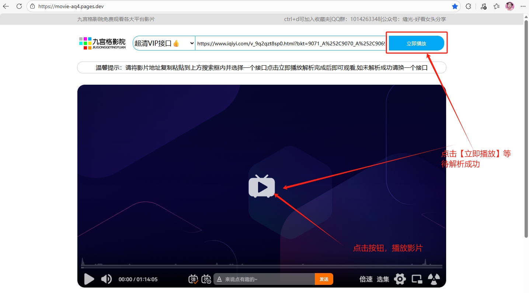The image size is (529, 293).
Task: Open the player settings gear
Action: tap(400, 279)
